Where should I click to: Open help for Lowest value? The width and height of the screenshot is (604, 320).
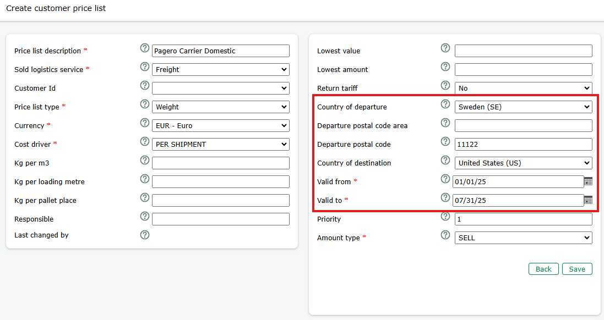pyautogui.click(x=445, y=48)
